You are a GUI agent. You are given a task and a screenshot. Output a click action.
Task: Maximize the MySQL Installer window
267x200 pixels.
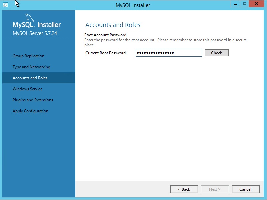click(245, 4)
